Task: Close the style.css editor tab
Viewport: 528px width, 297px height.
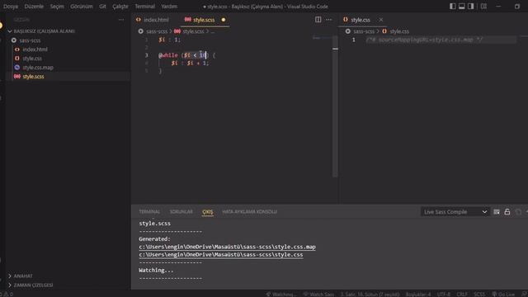Action: [381, 20]
